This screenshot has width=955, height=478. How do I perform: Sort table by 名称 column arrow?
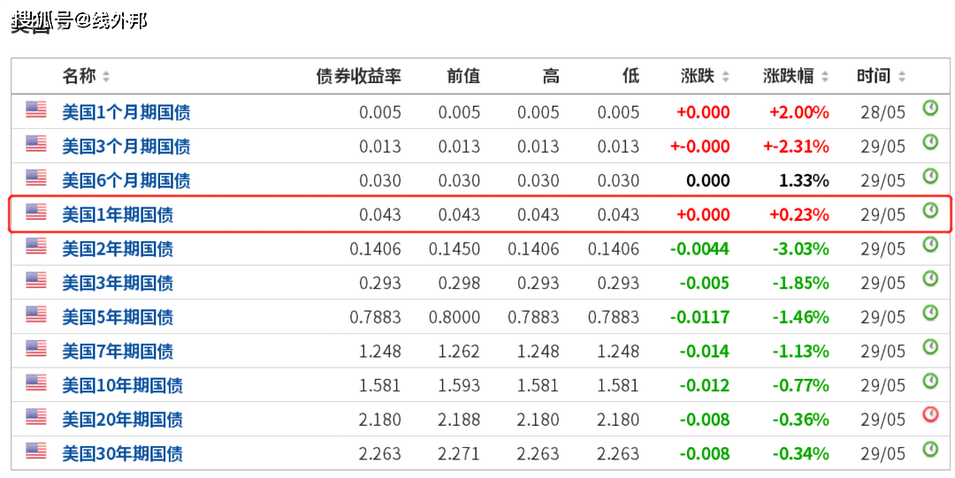coord(106,77)
